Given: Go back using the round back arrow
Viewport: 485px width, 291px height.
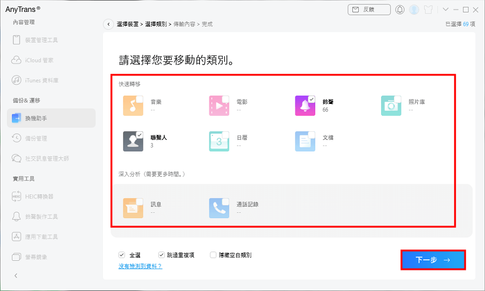Looking at the screenshot, I should coord(108,24).
